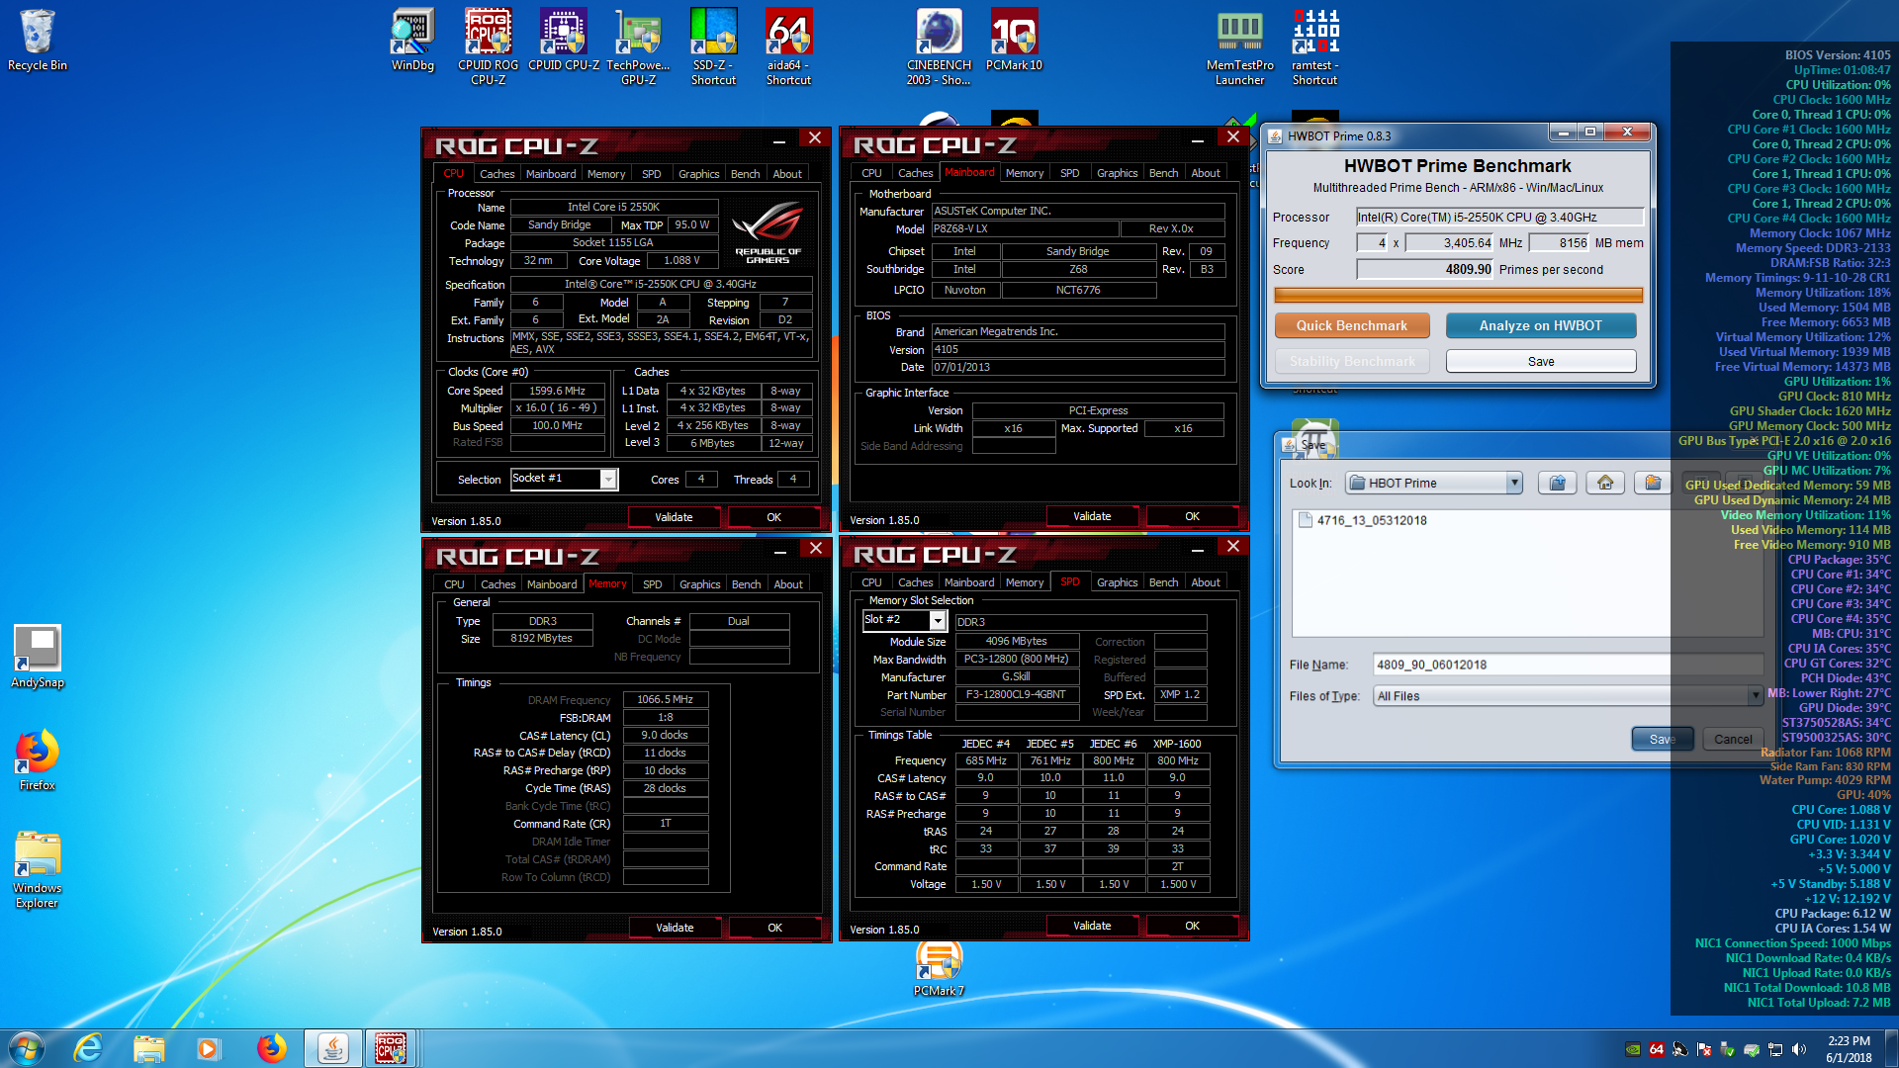This screenshot has height=1068, width=1899.
Task: Open AIDA64 system tray icon
Action: tap(1657, 1049)
